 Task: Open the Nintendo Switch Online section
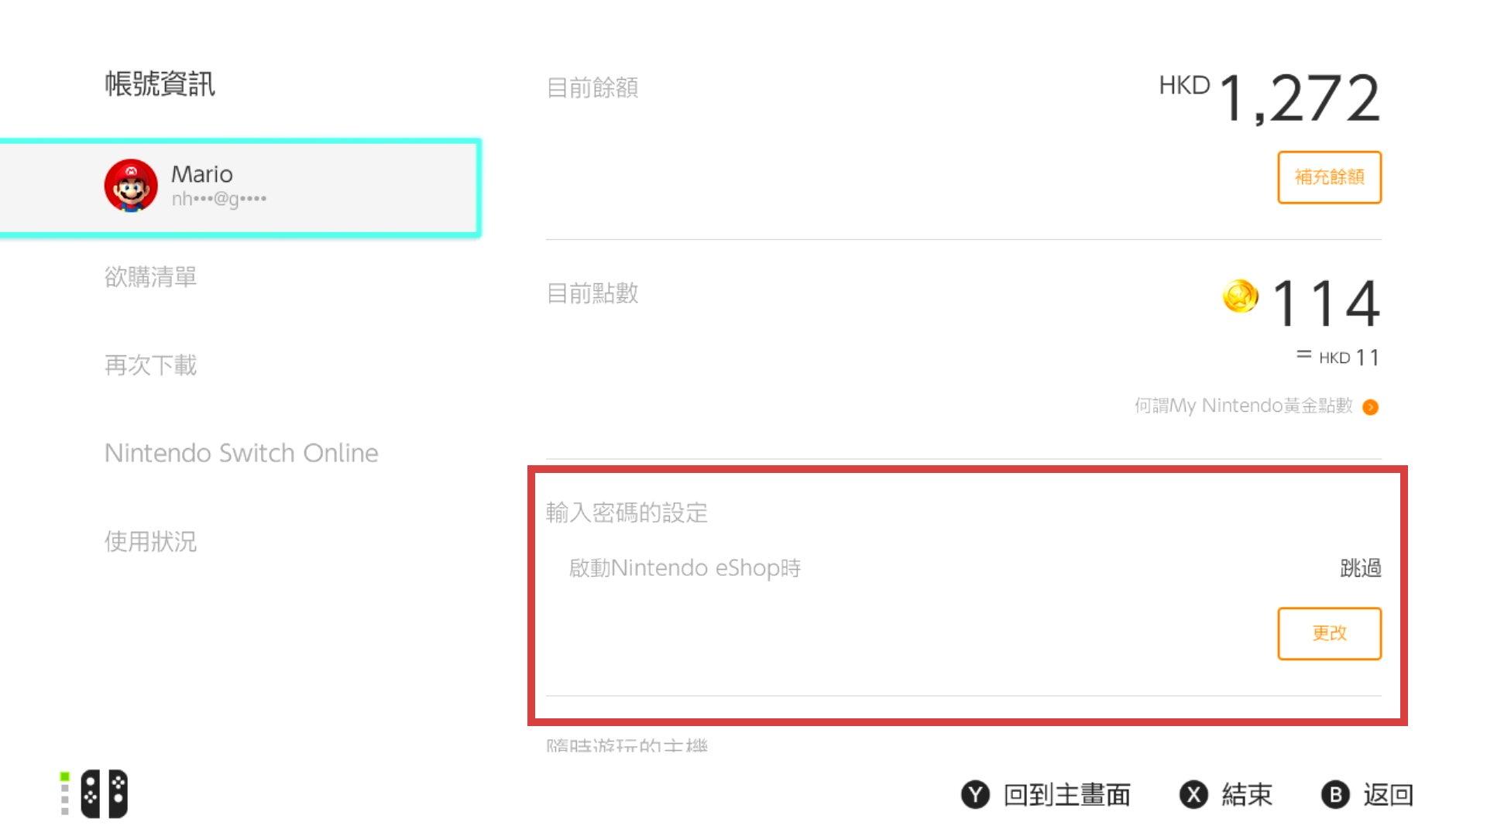(241, 453)
